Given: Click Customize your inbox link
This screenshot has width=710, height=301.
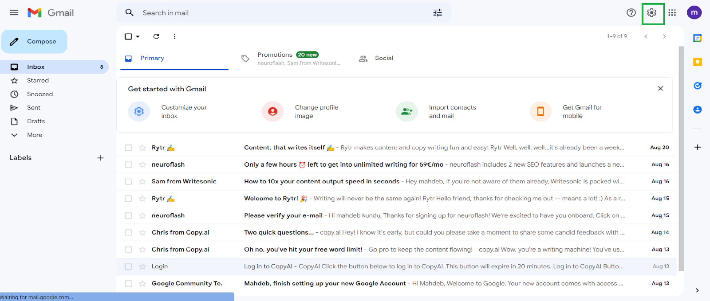Looking at the screenshot, I should (184, 111).
